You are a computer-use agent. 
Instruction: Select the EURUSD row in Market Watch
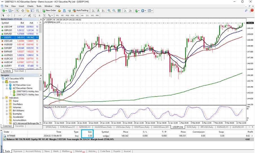11,34
